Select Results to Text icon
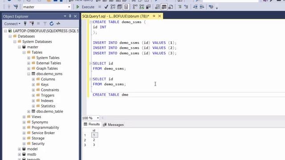This screenshot has height=160, width=285. pyautogui.click(x=157, y=7)
